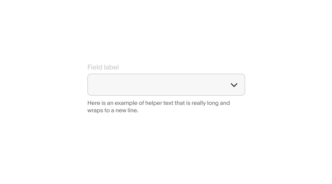
Task: Click the rounded border of the select field
Action: (166, 74)
